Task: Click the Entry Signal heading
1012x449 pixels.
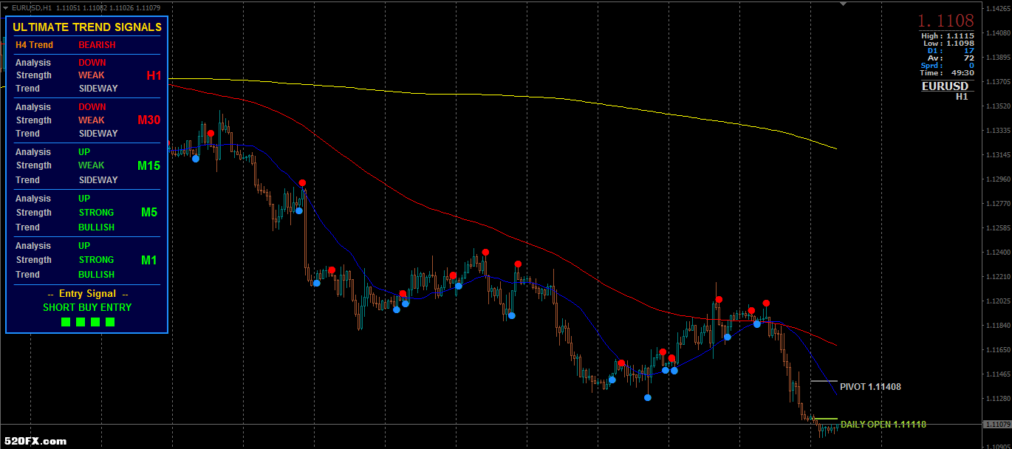Action: [x=87, y=294]
